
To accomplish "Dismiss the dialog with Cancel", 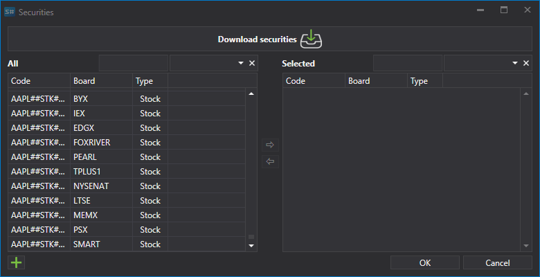I will (497, 262).
